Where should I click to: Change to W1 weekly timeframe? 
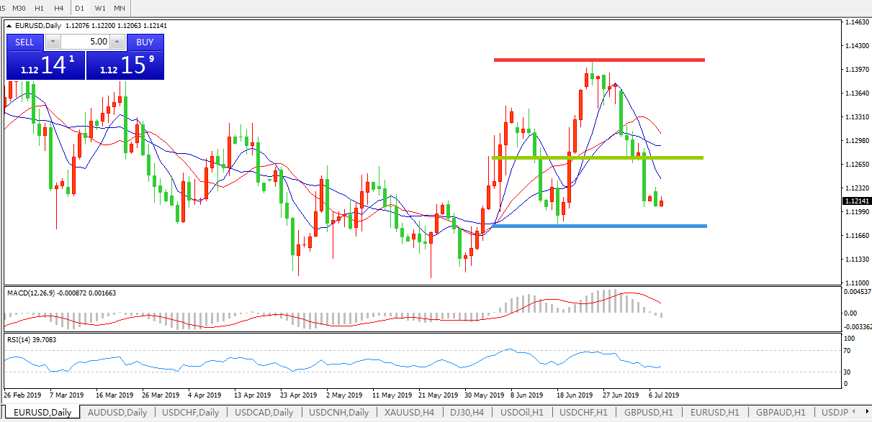99,8
